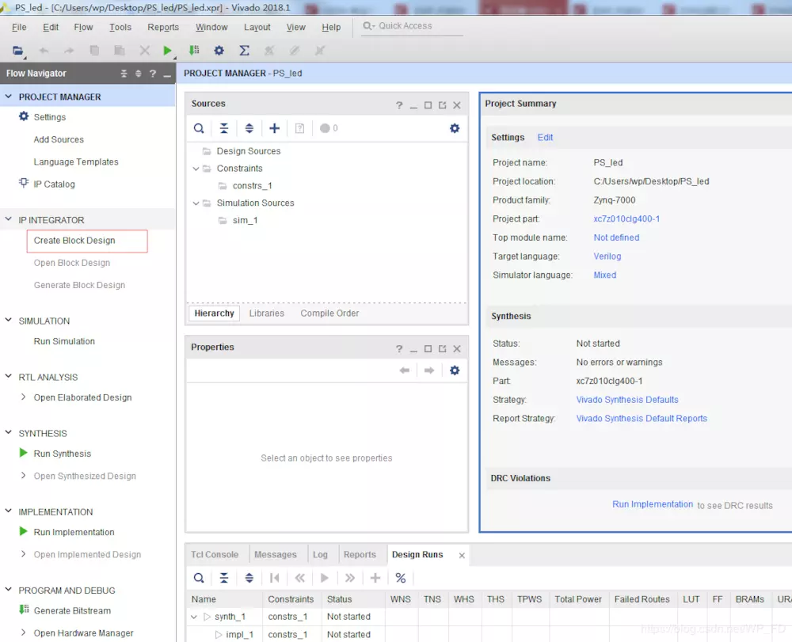Collapse the SYNTHESIS section

(x=9, y=432)
